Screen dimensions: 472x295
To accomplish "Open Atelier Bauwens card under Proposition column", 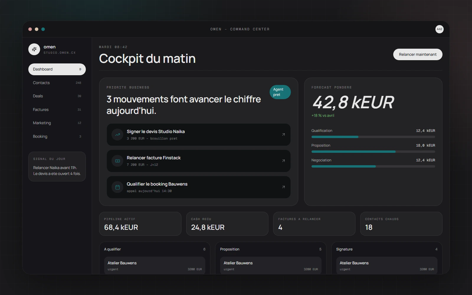I will coord(271,265).
